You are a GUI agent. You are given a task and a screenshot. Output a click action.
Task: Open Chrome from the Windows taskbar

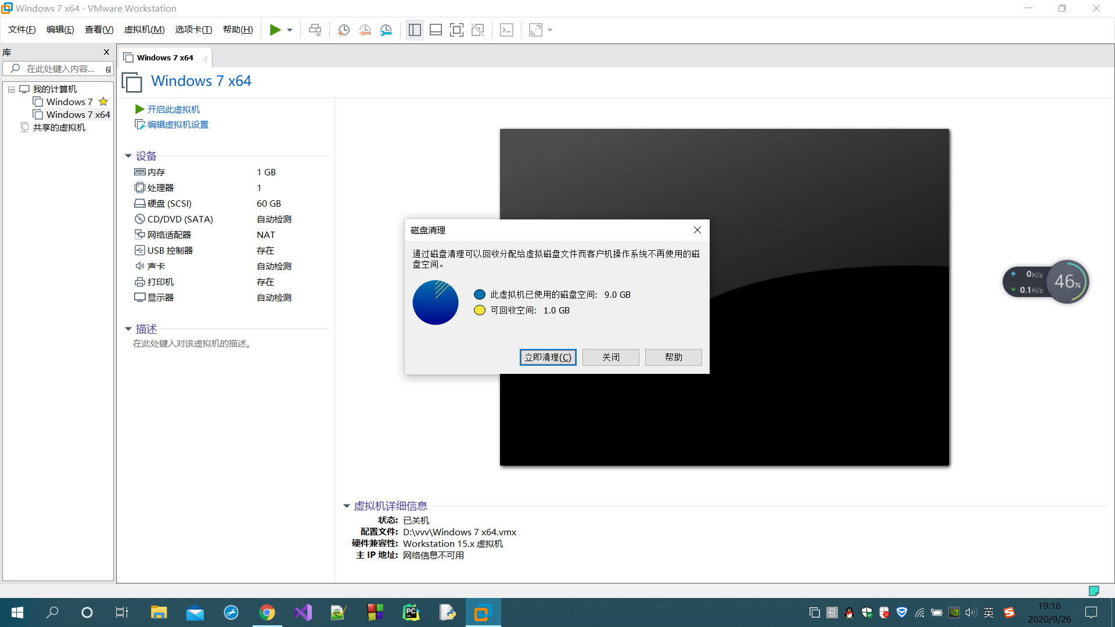tap(267, 612)
